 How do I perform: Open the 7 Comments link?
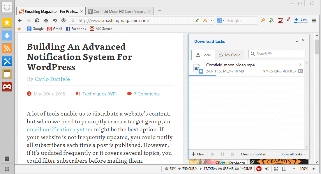point(147,94)
